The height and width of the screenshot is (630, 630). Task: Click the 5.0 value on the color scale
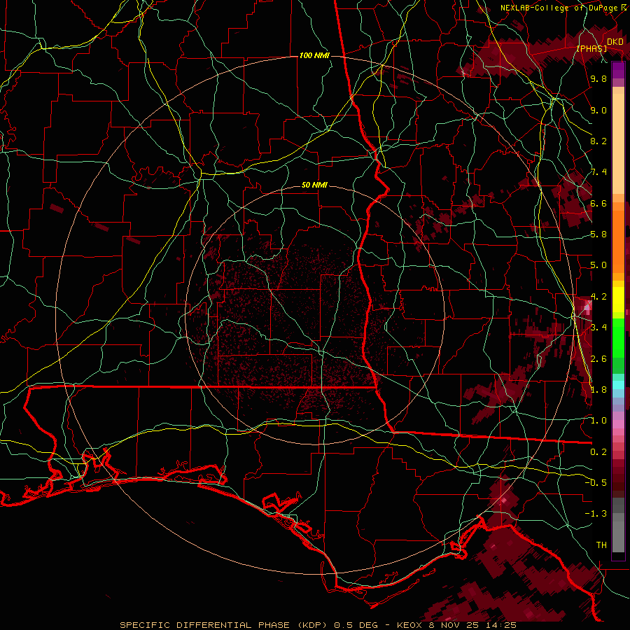[x=598, y=265]
